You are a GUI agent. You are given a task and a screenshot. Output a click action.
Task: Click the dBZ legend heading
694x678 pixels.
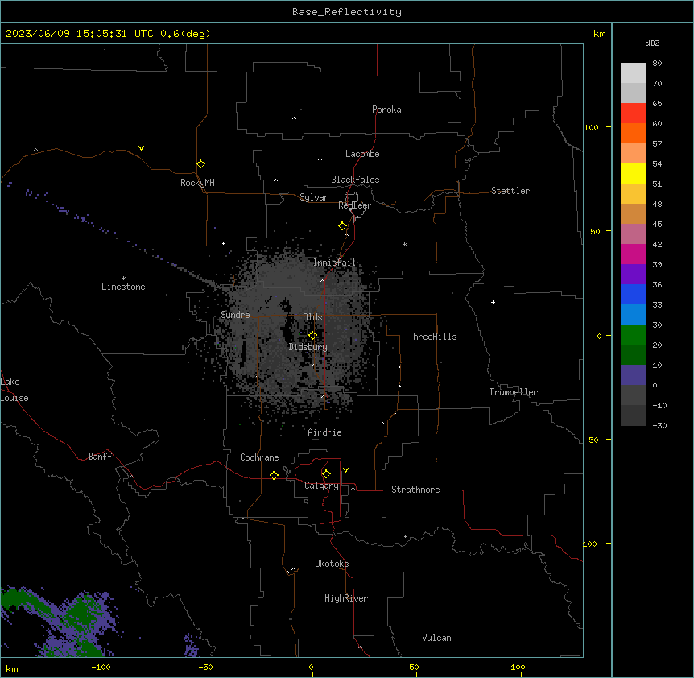pyautogui.click(x=652, y=43)
